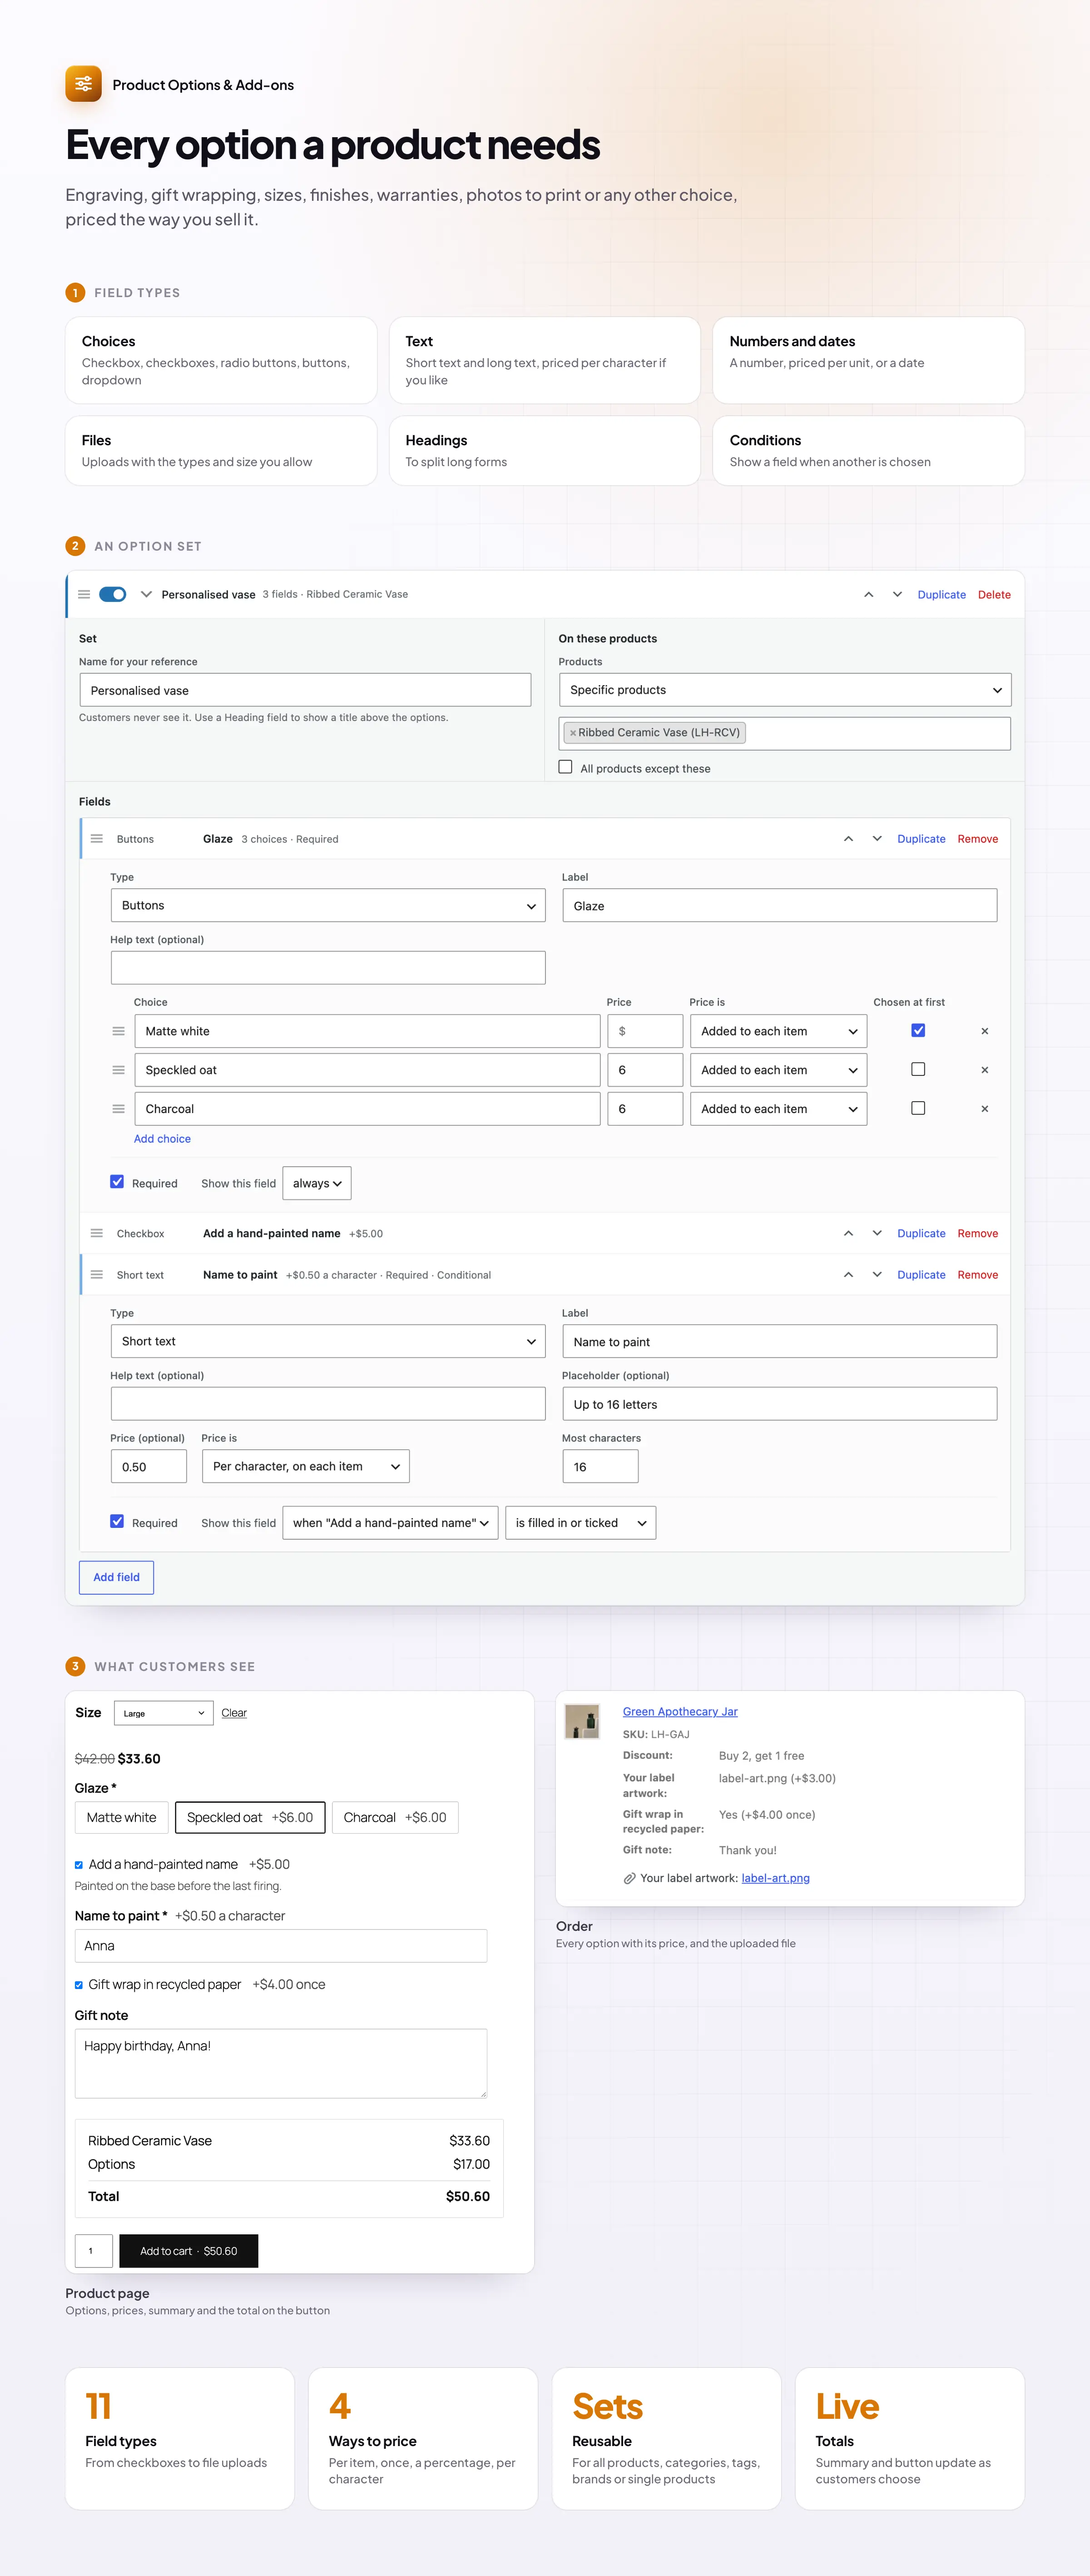1090x2576 pixels.
Task: Check Speckled oat chosen at first
Action: (x=918, y=1069)
